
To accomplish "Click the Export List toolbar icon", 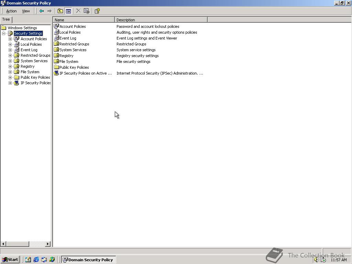I will point(87,11).
